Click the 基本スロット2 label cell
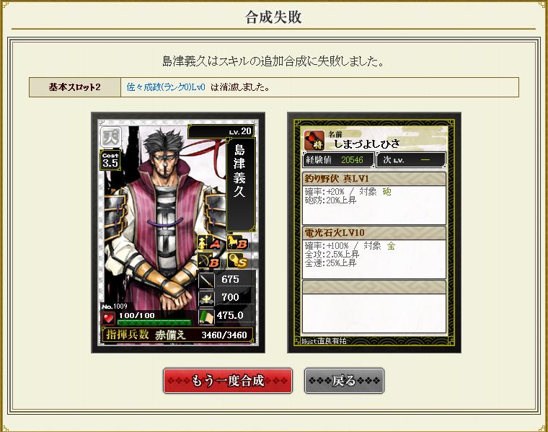The image size is (548, 432). click(x=75, y=87)
